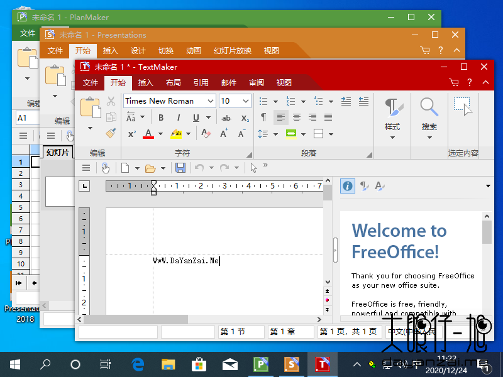503x377 pixels.
Task: Toggle superscript formatting
Action: click(x=131, y=133)
